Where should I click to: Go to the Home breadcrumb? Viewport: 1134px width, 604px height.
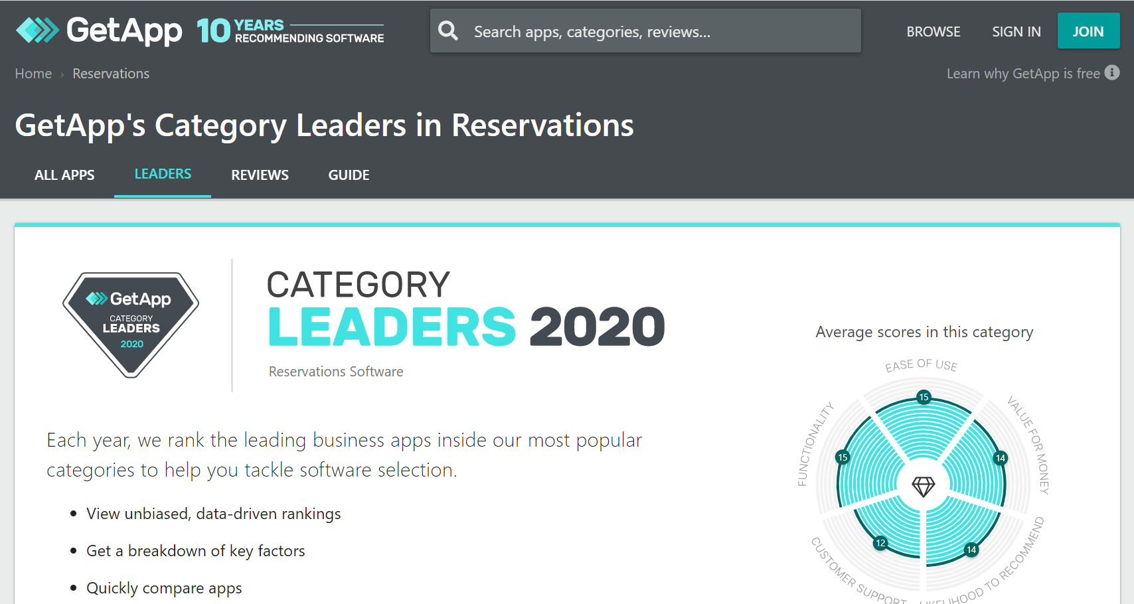coord(33,74)
